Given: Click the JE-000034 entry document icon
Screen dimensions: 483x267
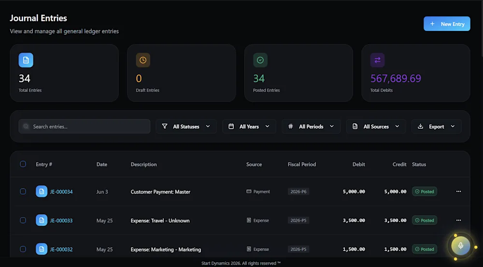Looking at the screenshot, I should point(42,192).
